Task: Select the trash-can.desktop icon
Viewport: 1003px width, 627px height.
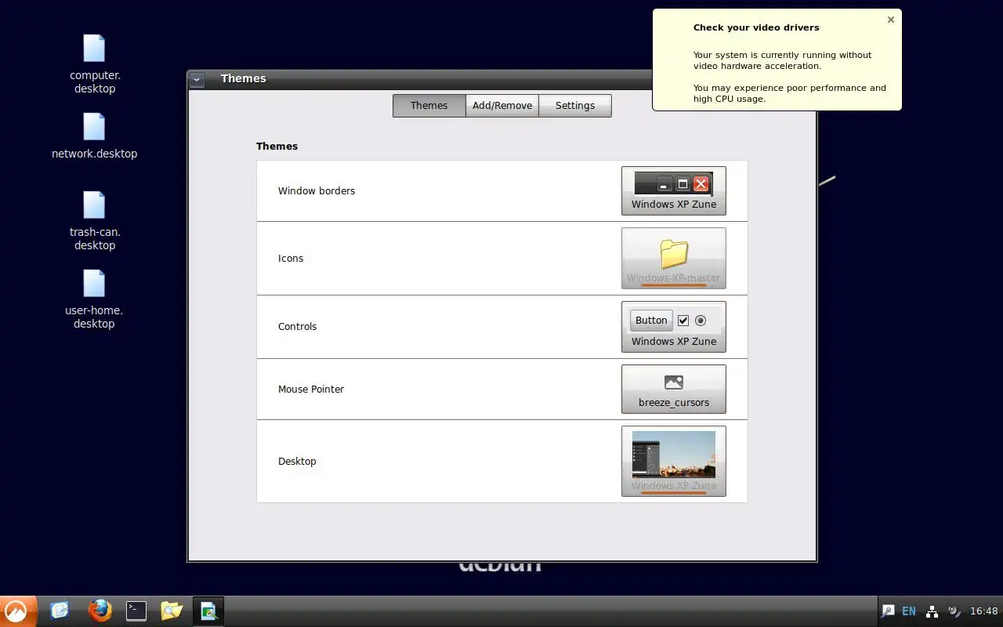Action: coord(94,221)
